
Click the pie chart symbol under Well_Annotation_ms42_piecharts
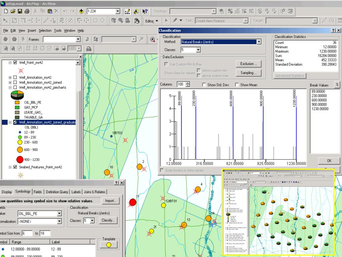coord(17,95)
